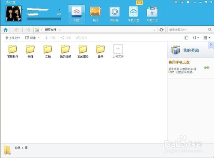Expand the account dropdown beside the username

pos(59,9)
